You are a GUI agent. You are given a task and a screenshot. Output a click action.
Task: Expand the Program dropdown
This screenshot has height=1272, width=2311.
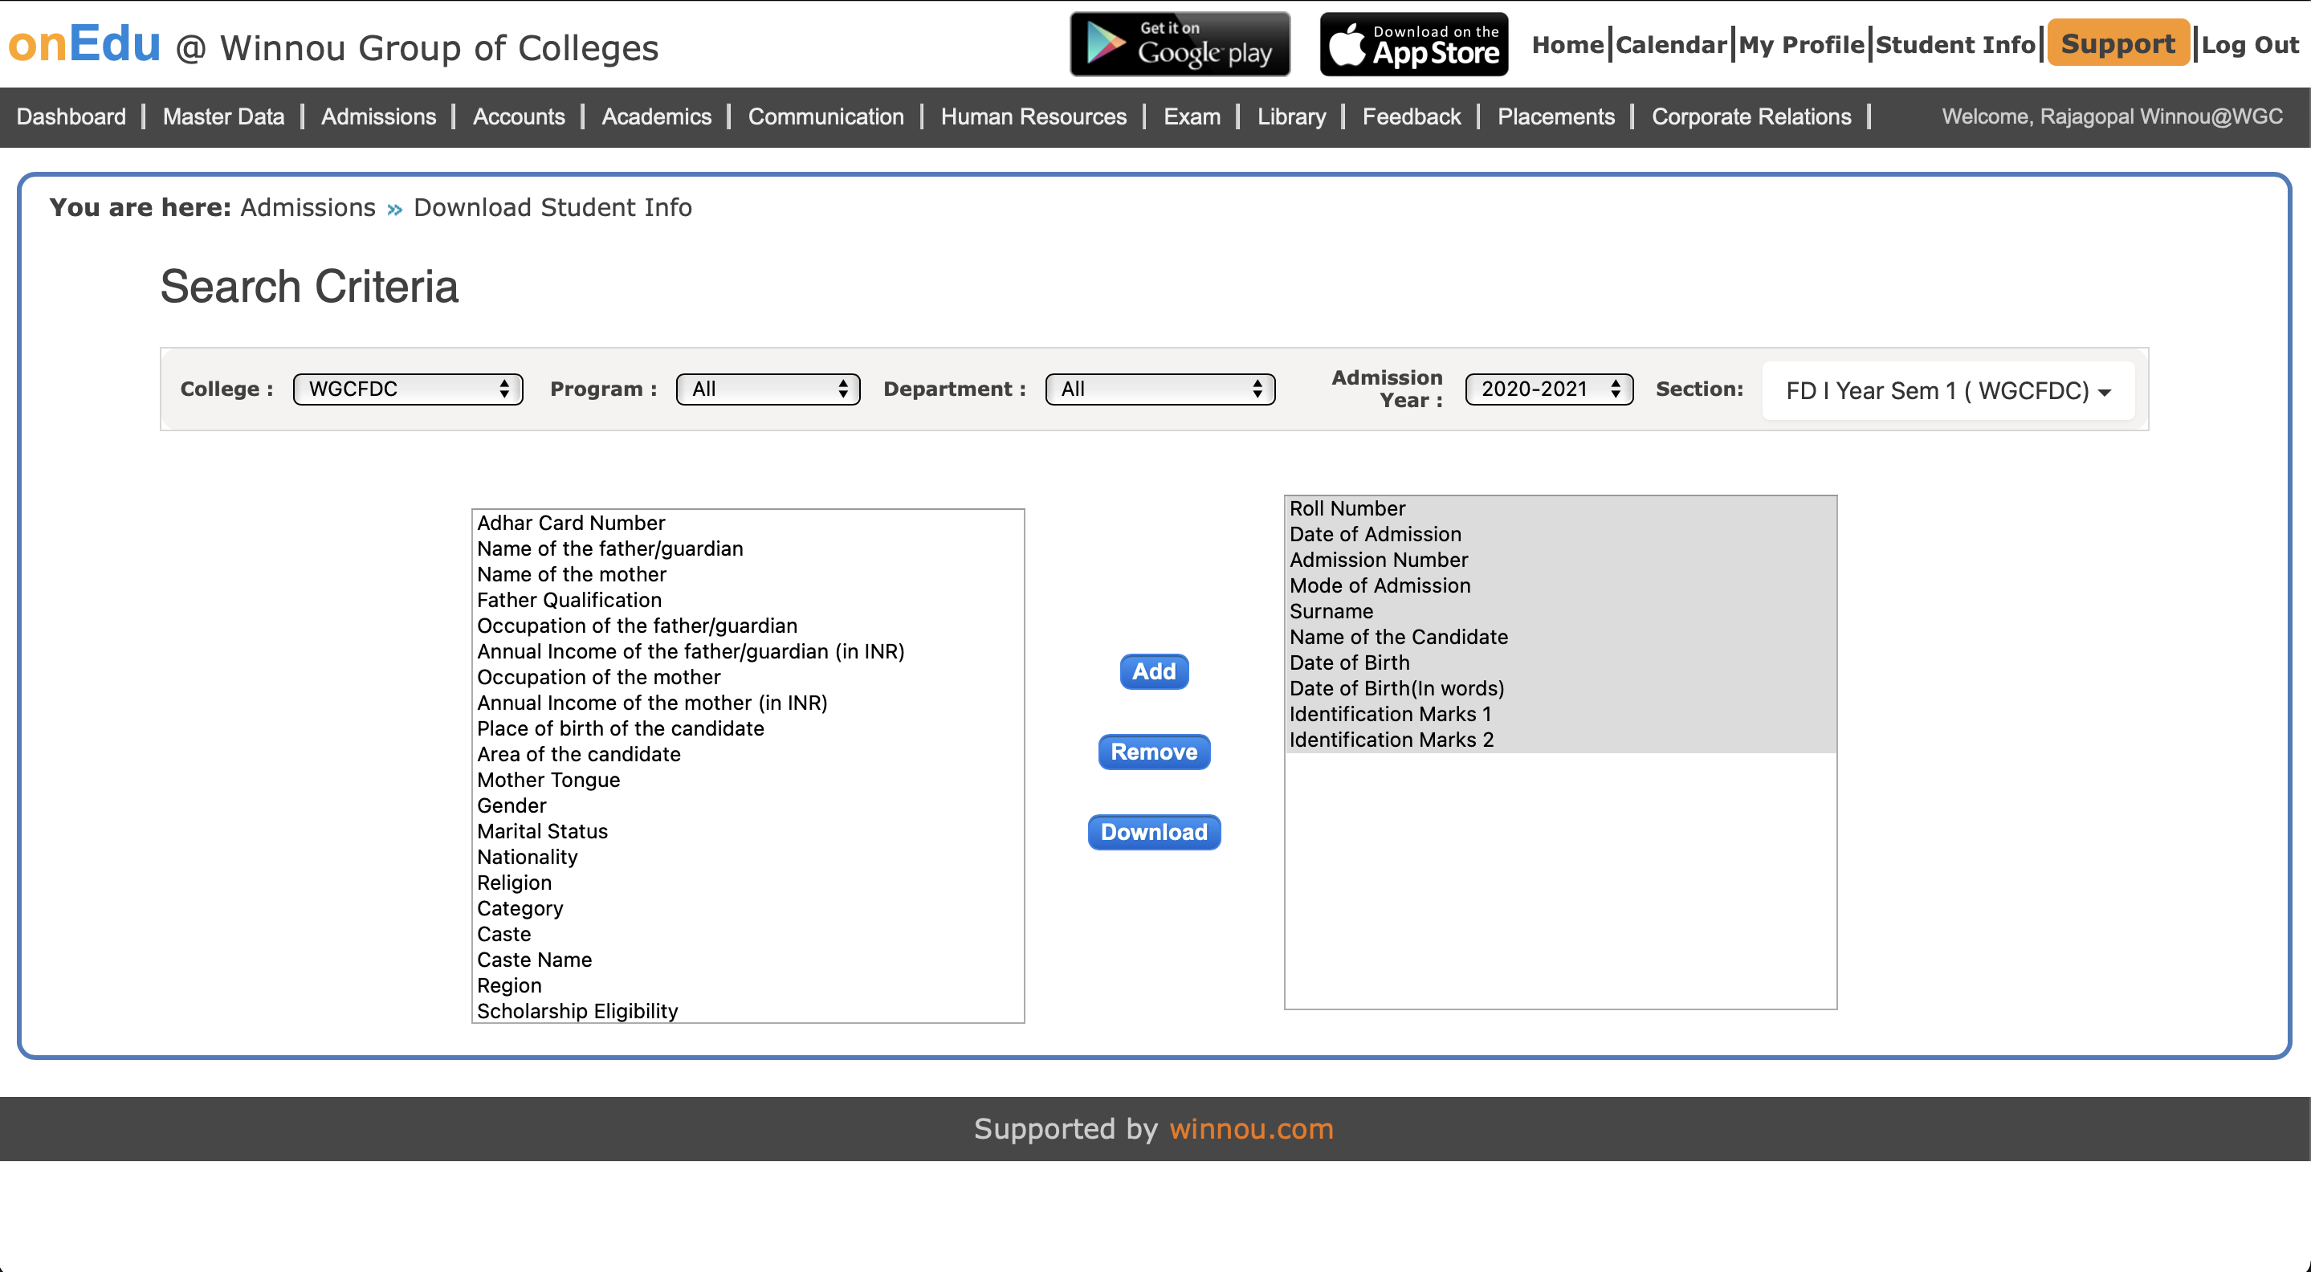(x=768, y=389)
